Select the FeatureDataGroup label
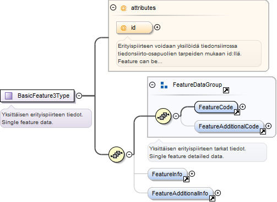This screenshot has width=277, height=202. [197, 85]
